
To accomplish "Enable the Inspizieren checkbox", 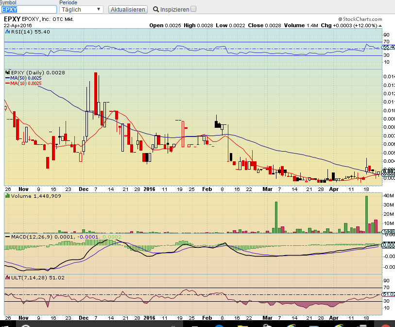I will (193, 9).
